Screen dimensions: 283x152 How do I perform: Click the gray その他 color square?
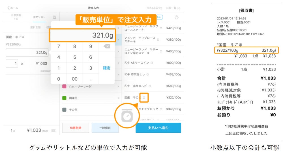click(64, 110)
